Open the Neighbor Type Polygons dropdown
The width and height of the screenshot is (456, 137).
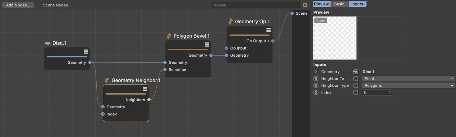[x=409, y=85]
